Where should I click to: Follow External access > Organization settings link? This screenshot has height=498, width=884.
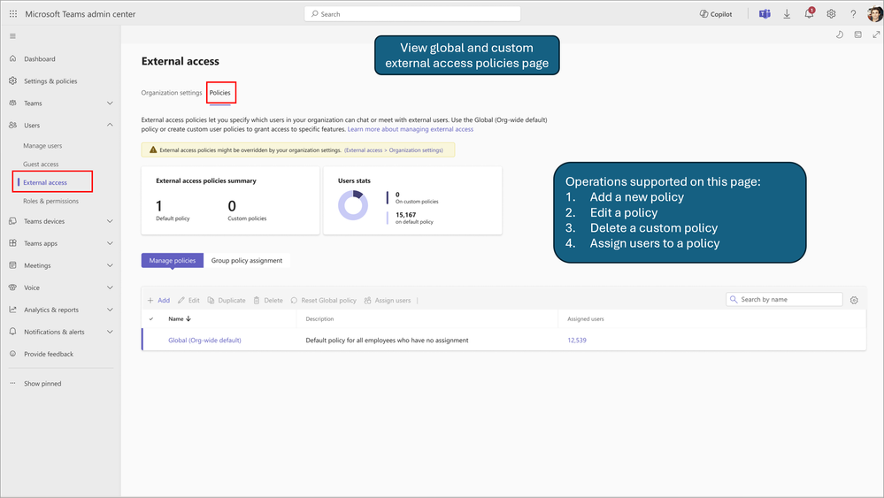pyautogui.click(x=394, y=150)
